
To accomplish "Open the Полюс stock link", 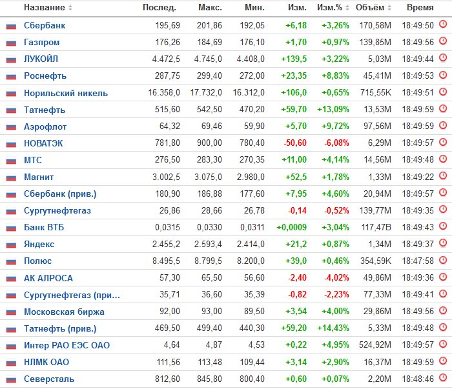I will 37,261.
